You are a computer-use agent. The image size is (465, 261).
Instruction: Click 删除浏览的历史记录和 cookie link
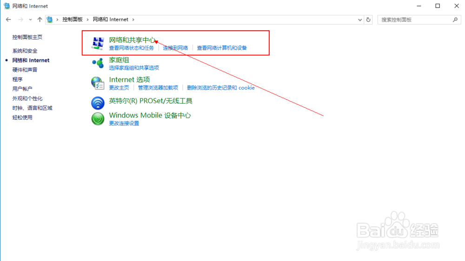(x=220, y=88)
